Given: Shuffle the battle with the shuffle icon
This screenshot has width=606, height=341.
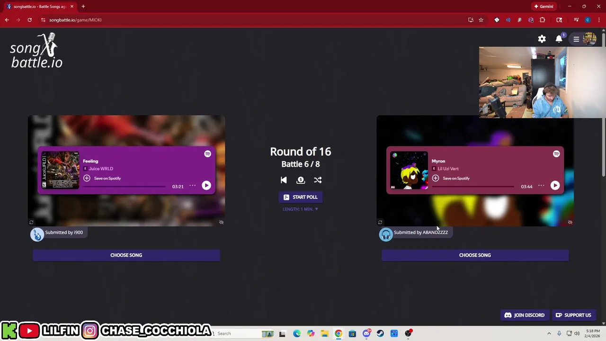Looking at the screenshot, I should (318, 180).
